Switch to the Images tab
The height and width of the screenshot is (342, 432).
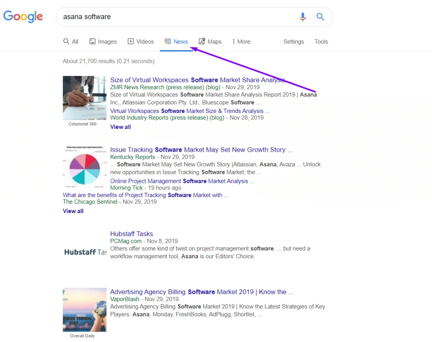(103, 42)
